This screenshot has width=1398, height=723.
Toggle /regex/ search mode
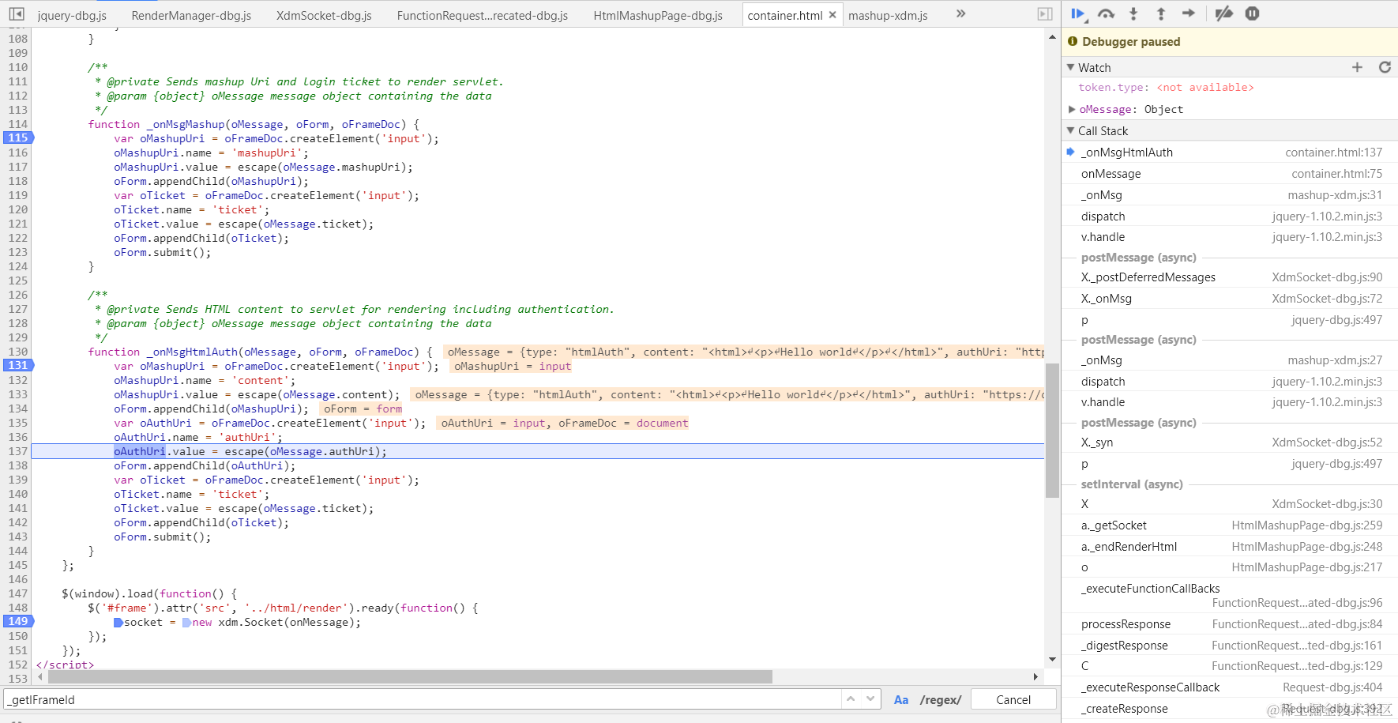coord(941,700)
